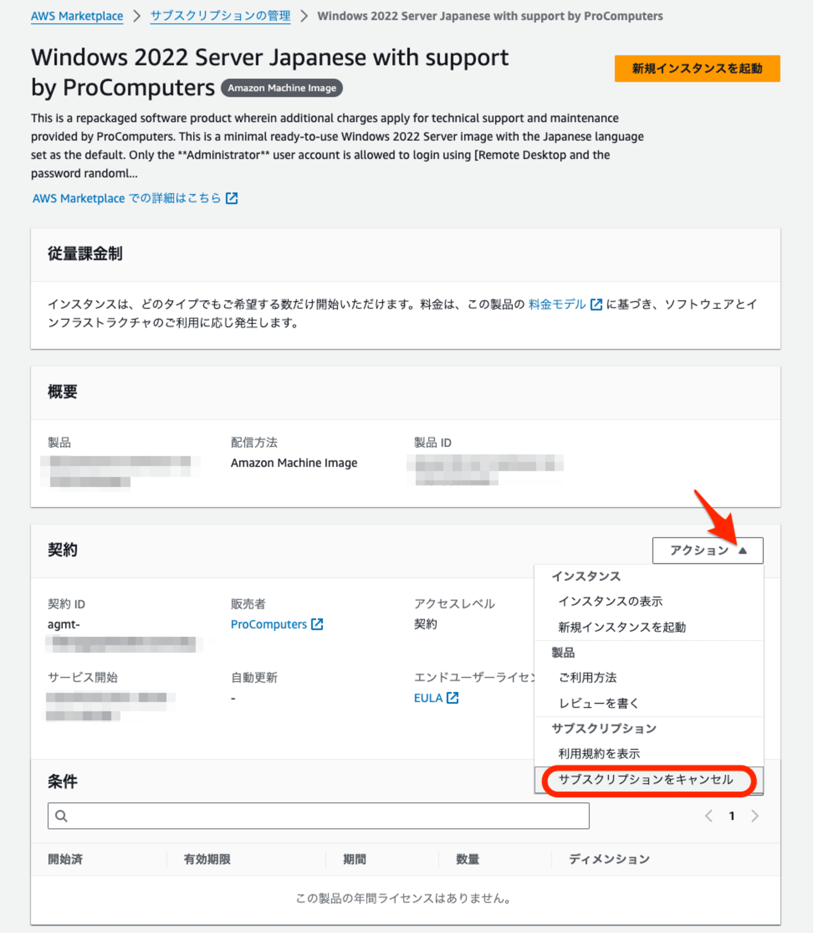The image size is (813, 933).
Task: Click the アクション dropdown triangle arrow
Action: tap(743, 550)
